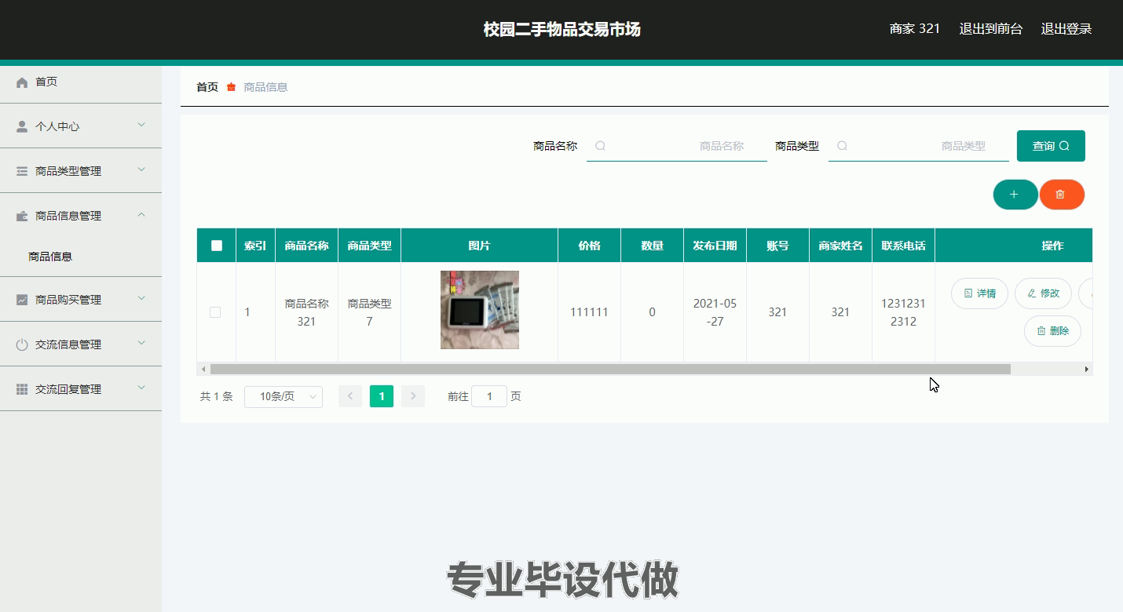
Task: Expand the 交流信息管理 menu chevron
Action: pyautogui.click(x=141, y=343)
